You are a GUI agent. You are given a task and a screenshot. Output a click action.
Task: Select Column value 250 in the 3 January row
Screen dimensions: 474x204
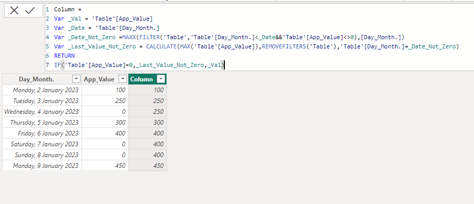point(148,101)
